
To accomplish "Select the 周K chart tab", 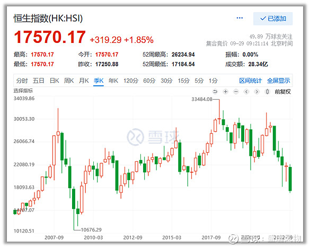I will 69,81.
